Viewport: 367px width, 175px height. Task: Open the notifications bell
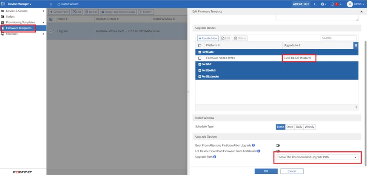point(333,4)
